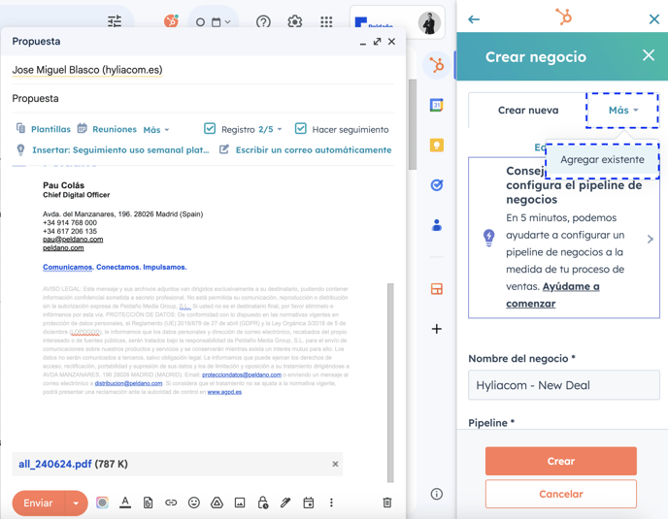The width and height of the screenshot is (668, 519).
Task: Get add-ons with the plus icon
Action: [437, 329]
